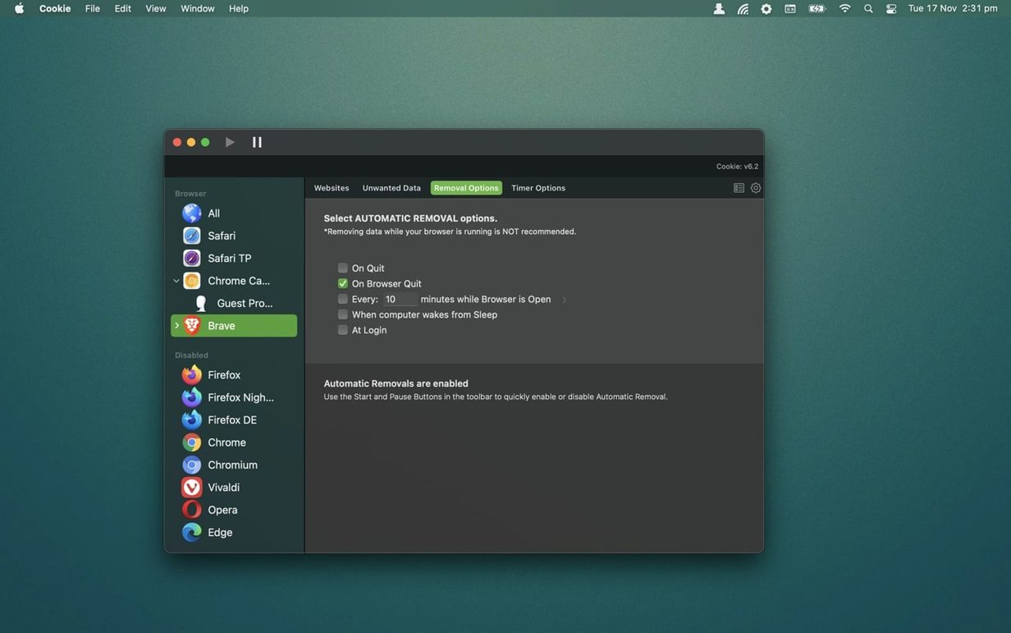The height and width of the screenshot is (633, 1011).
Task: Select the Chrome Canary icon
Action: [x=192, y=281]
